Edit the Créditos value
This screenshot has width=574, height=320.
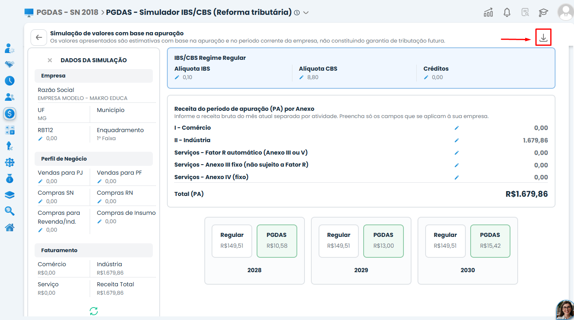[426, 77]
